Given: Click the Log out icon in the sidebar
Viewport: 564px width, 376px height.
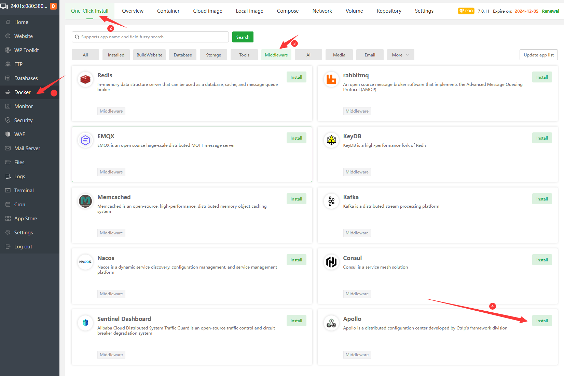Looking at the screenshot, I should click(x=8, y=247).
